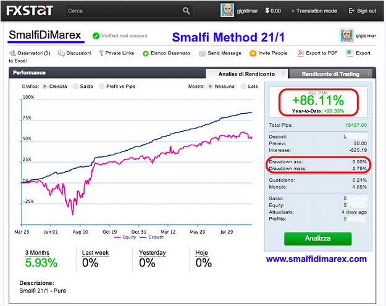Toggle Translation mode in header

(x=317, y=11)
